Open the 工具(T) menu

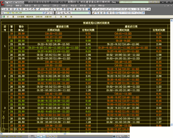[55, 6]
